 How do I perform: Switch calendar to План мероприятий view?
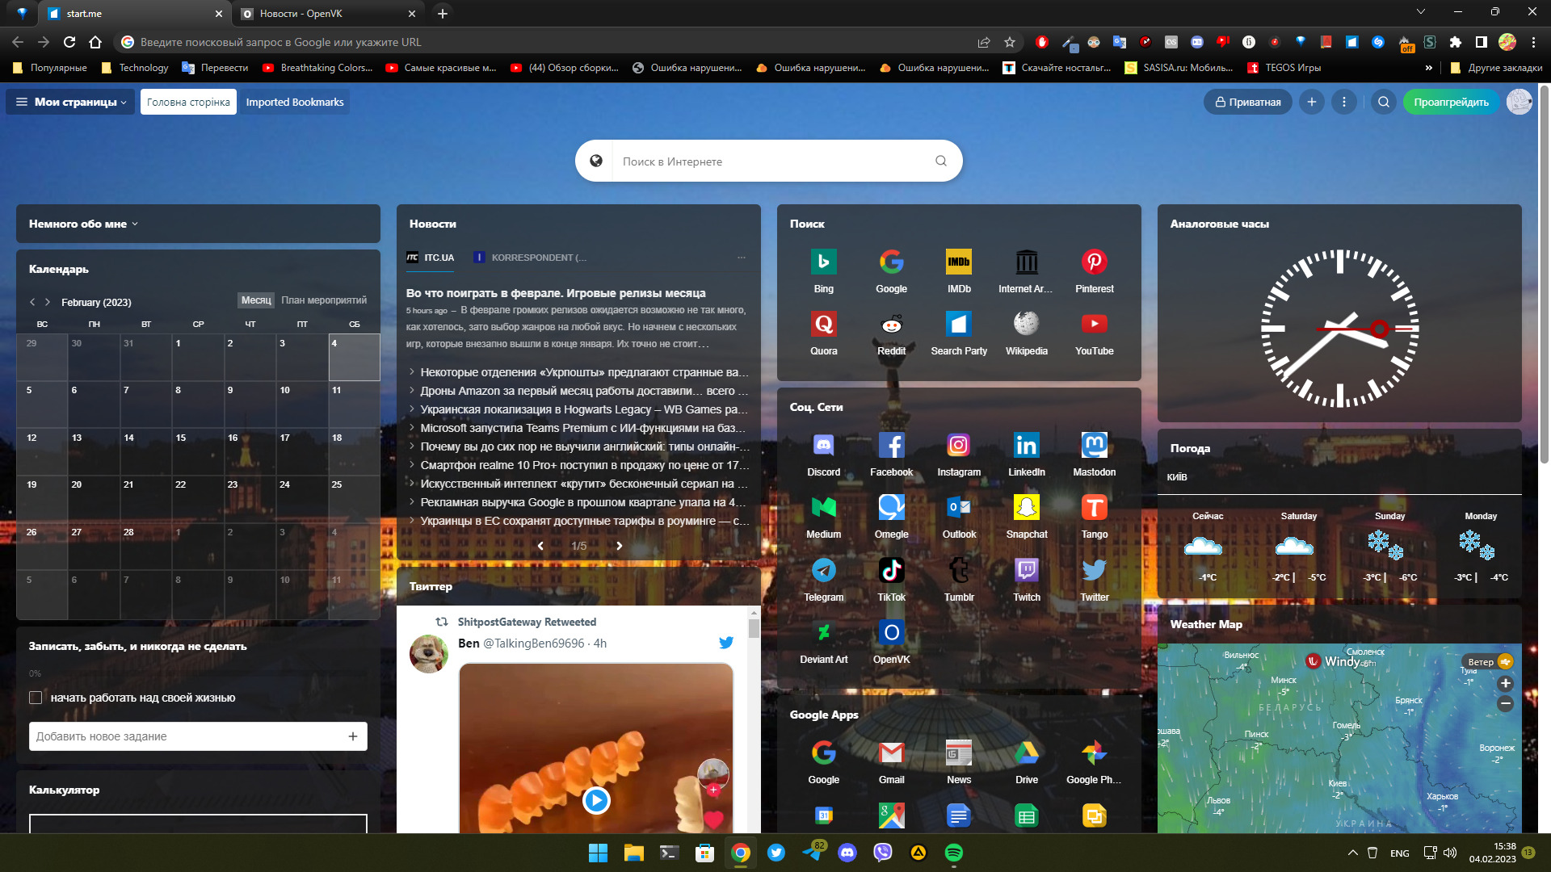[x=323, y=300]
